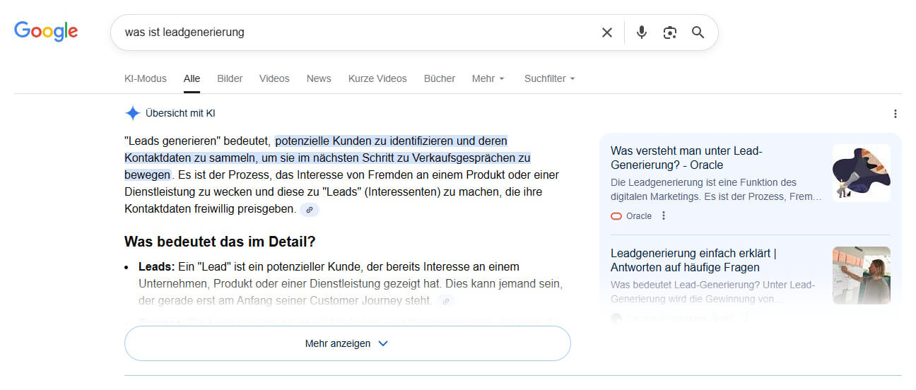Click the magnifying glass search icon
916x390 pixels.
click(x=698, y=32)
